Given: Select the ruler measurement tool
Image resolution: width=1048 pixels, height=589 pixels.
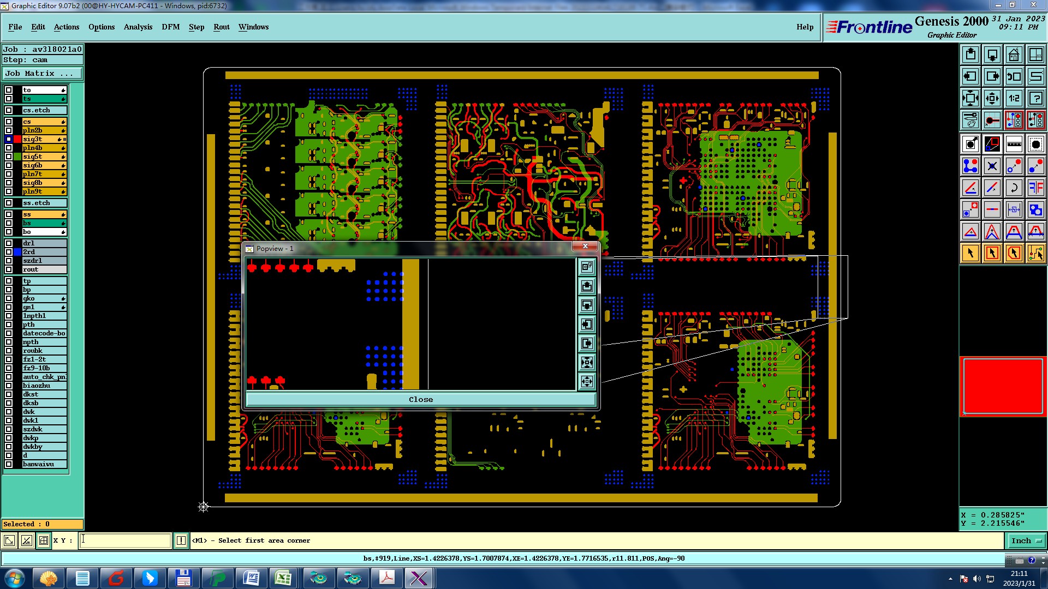Looking at the screenshot, I should [x=1014, y=144].
